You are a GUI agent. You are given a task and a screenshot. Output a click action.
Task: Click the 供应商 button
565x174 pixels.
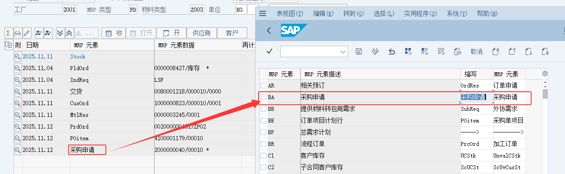(202, 33)
